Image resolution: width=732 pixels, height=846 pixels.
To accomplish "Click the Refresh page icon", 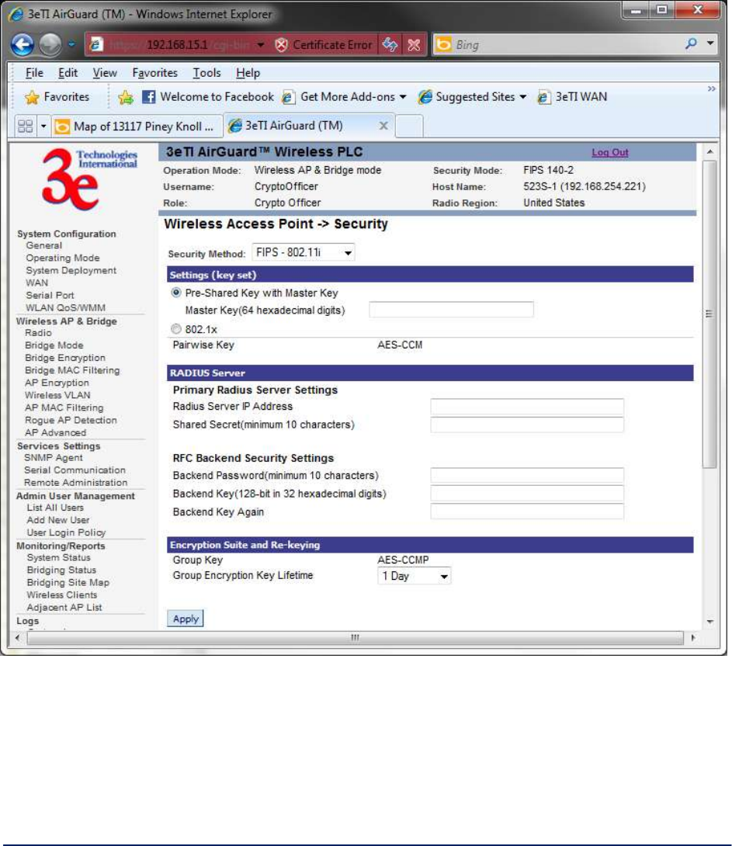I will click(390, 45).
